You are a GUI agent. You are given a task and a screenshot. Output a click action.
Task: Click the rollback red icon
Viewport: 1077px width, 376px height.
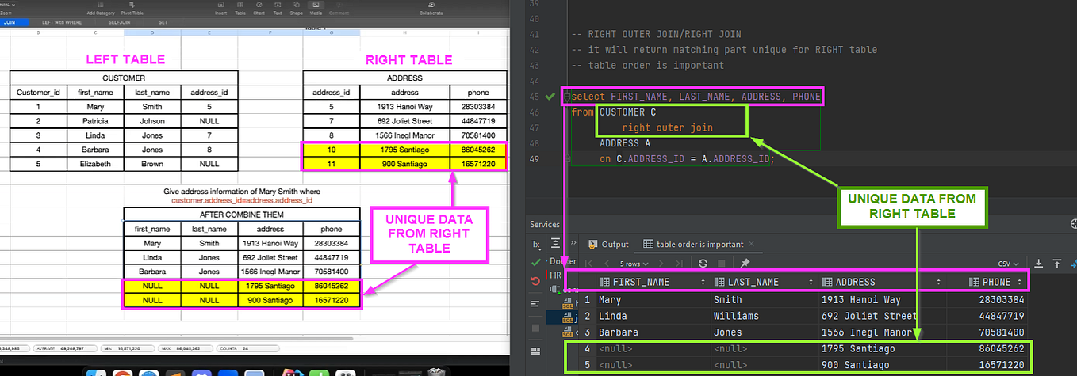535,281
